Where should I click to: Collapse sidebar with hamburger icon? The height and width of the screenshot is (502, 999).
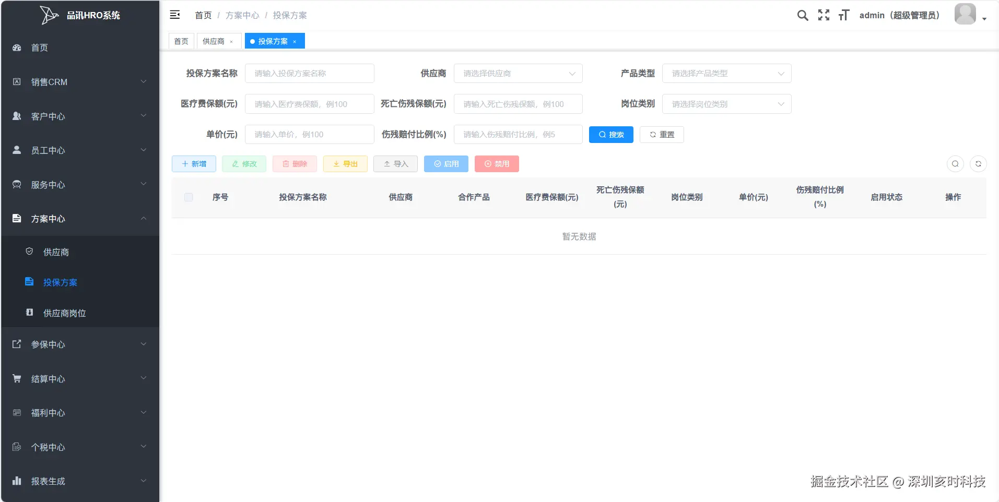[x=175, y=15]
